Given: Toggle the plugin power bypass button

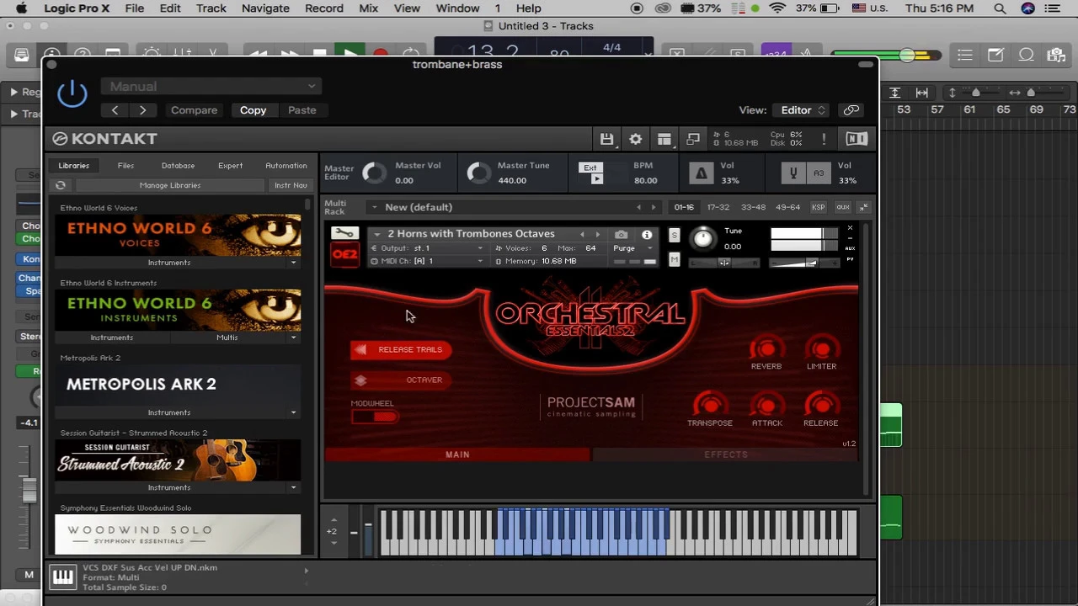Looking at the screenshot, I should click(x=72, y=93).
